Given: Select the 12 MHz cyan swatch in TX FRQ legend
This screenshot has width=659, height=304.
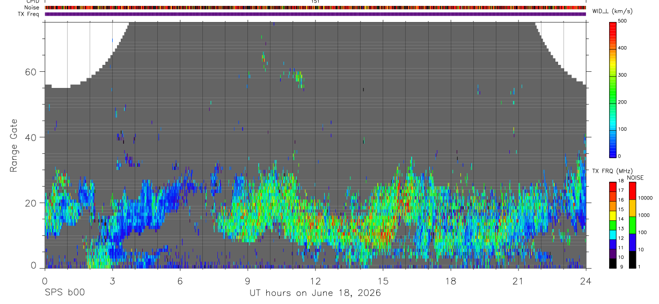Looking at the screenshot, I should (x=613, y=234).
